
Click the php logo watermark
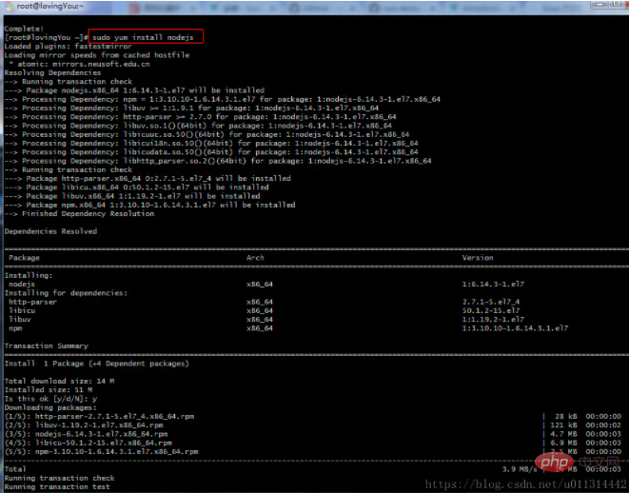555,463
